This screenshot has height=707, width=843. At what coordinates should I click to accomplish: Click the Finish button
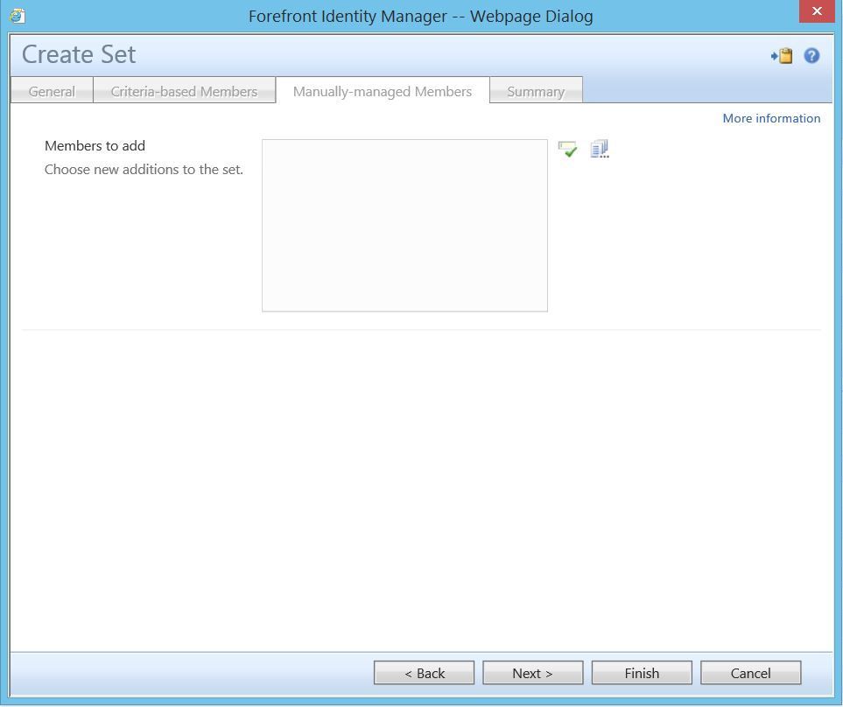tap(642, 673)
